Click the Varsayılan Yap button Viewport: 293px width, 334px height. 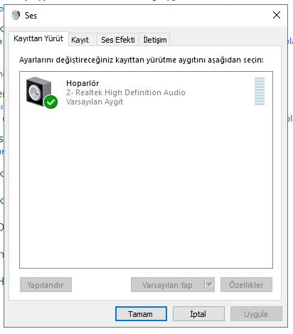point(167,285)
